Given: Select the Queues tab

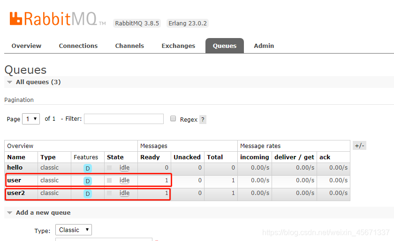Looking at the screenshot, I should coord(225,46).
